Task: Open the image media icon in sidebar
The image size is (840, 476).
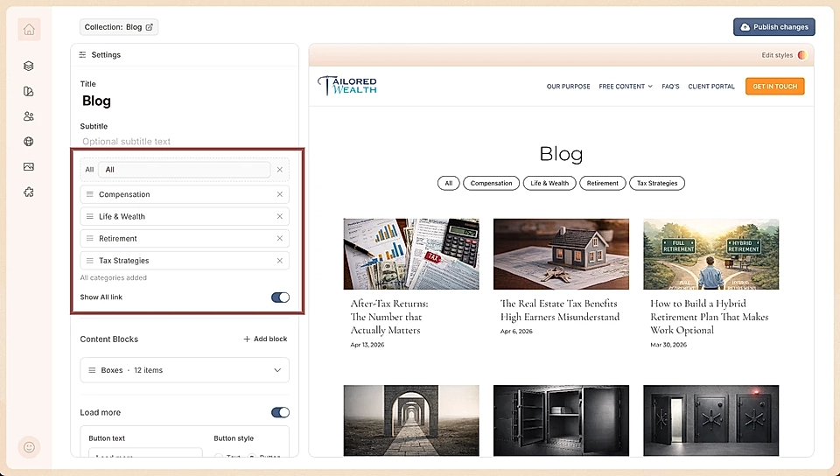Action: (x=29, y=166)
